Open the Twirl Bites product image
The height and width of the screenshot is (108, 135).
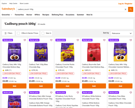pos(41,52)
